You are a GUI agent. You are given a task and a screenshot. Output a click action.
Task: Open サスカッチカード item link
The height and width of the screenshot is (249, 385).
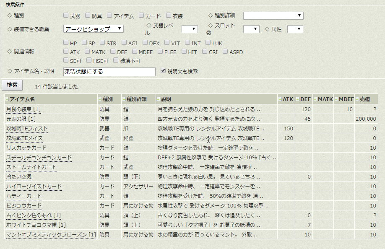pos(26,148)
